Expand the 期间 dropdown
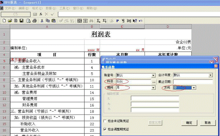Viewport: 220px width, 136px height. [153, 88]
